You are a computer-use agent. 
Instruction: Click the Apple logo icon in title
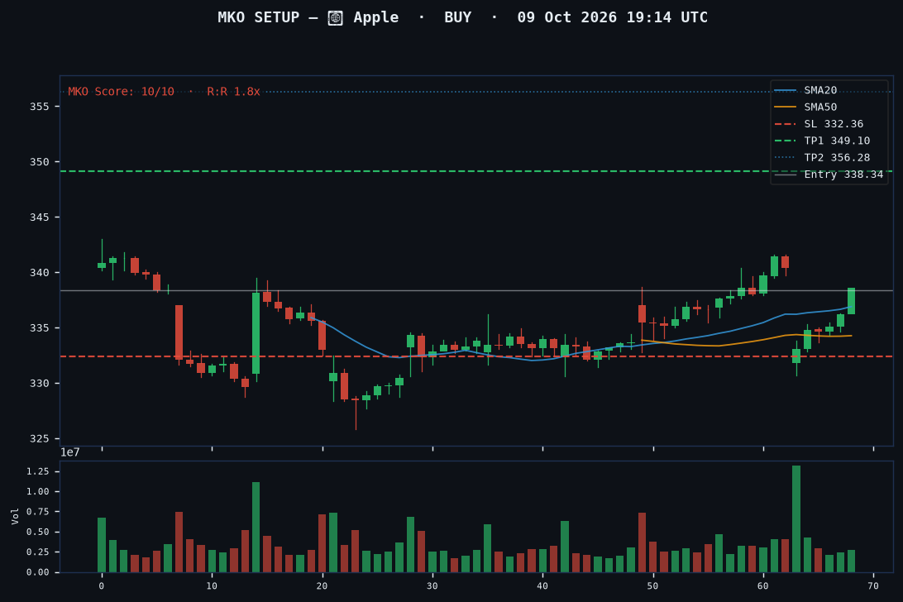tap(335, 18)
